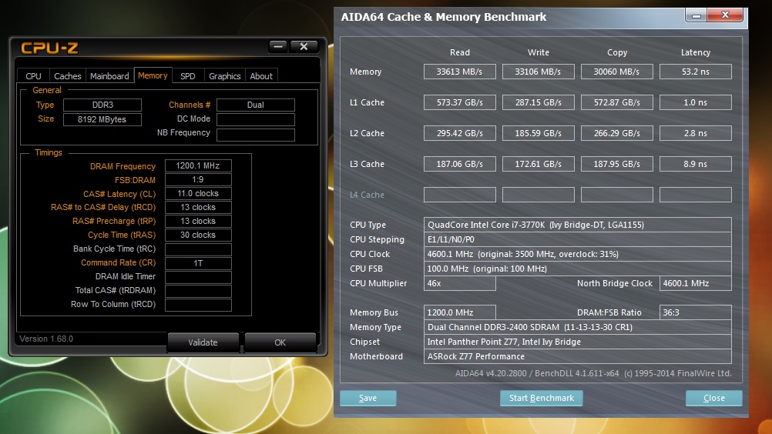Viewport: 772px width, 434px height.
Task: Click the L3 Cache Copy value 187.95 GB/s
Action: [x=617, y=164]
